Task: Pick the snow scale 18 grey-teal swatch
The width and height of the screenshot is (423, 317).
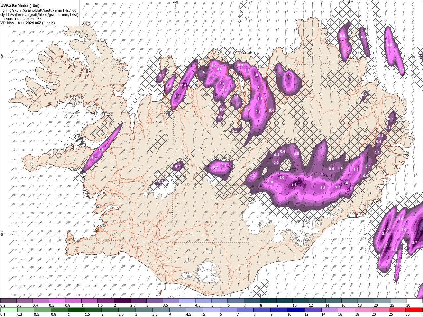Action: (365, 301)
